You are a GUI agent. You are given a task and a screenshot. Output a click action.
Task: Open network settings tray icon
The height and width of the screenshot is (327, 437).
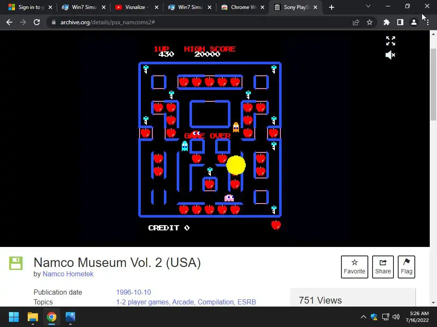(385, 317)
